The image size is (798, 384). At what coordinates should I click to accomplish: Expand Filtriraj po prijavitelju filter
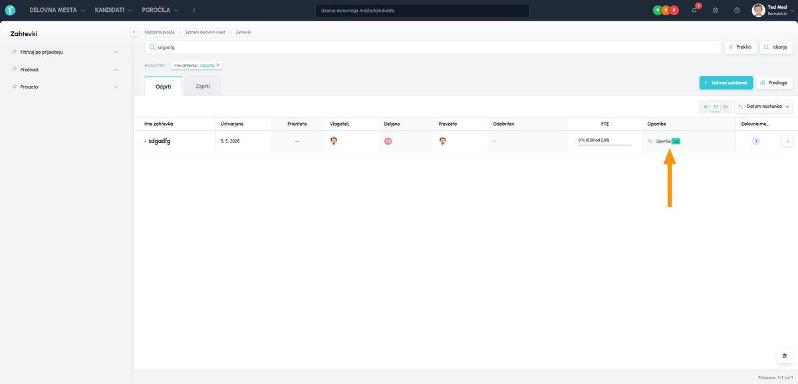[x=65, y=52]
